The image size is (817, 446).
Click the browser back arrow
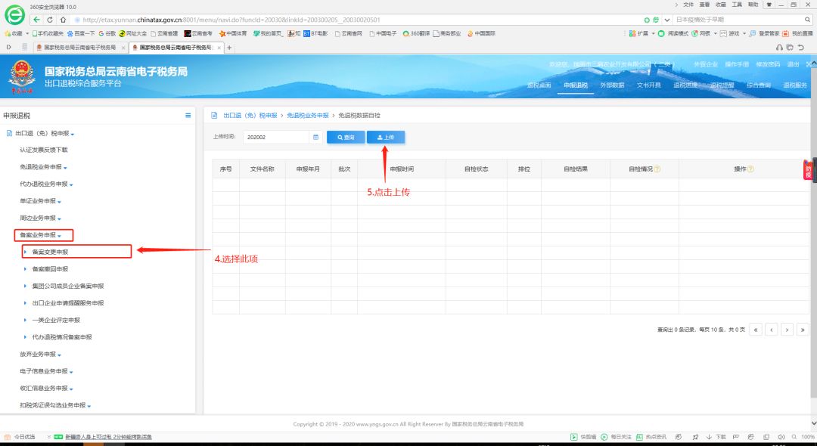(x=36, y=20)
